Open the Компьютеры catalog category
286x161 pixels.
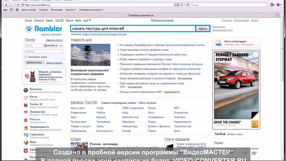click(x=130, y=126)
